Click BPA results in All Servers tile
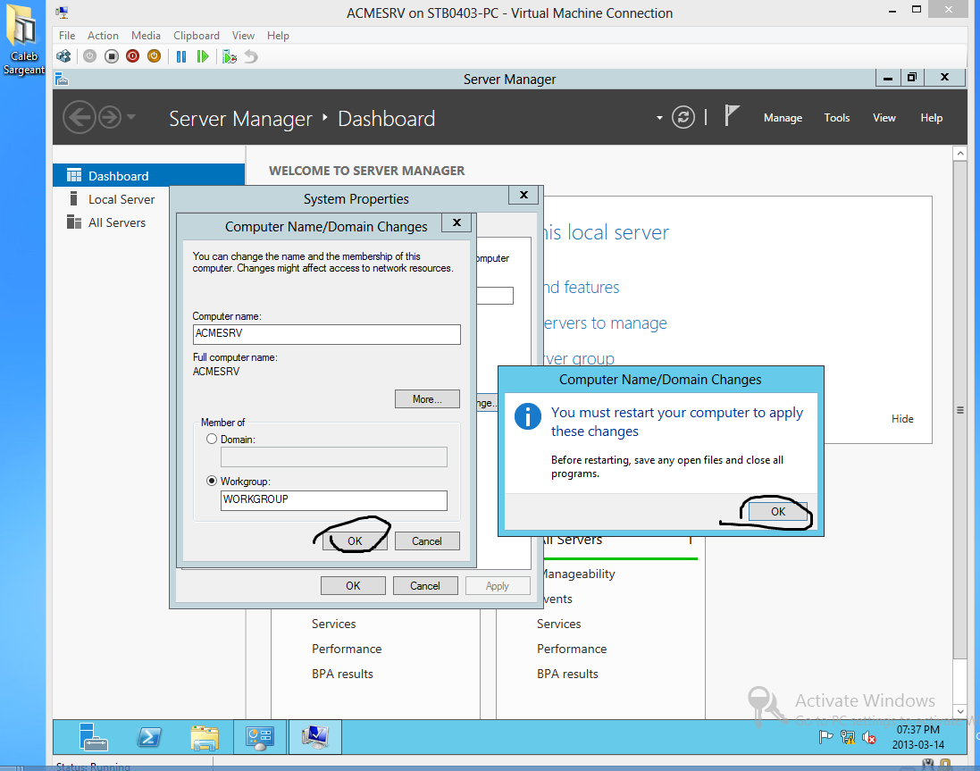The image size is (980, 771). click(567, 675)
